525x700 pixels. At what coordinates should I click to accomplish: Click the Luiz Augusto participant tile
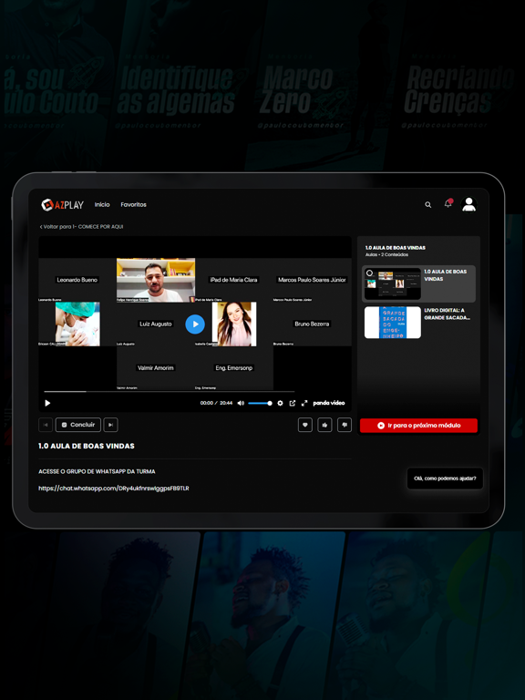(155, 324)
